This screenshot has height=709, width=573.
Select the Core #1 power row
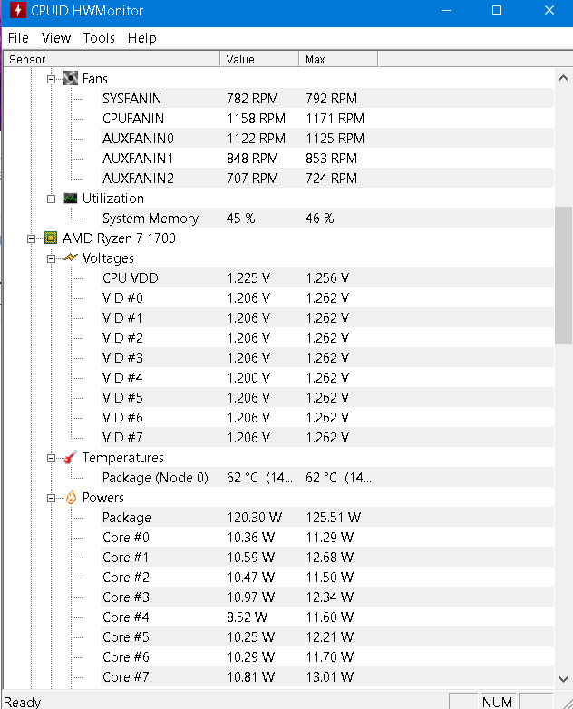[327, 557]
